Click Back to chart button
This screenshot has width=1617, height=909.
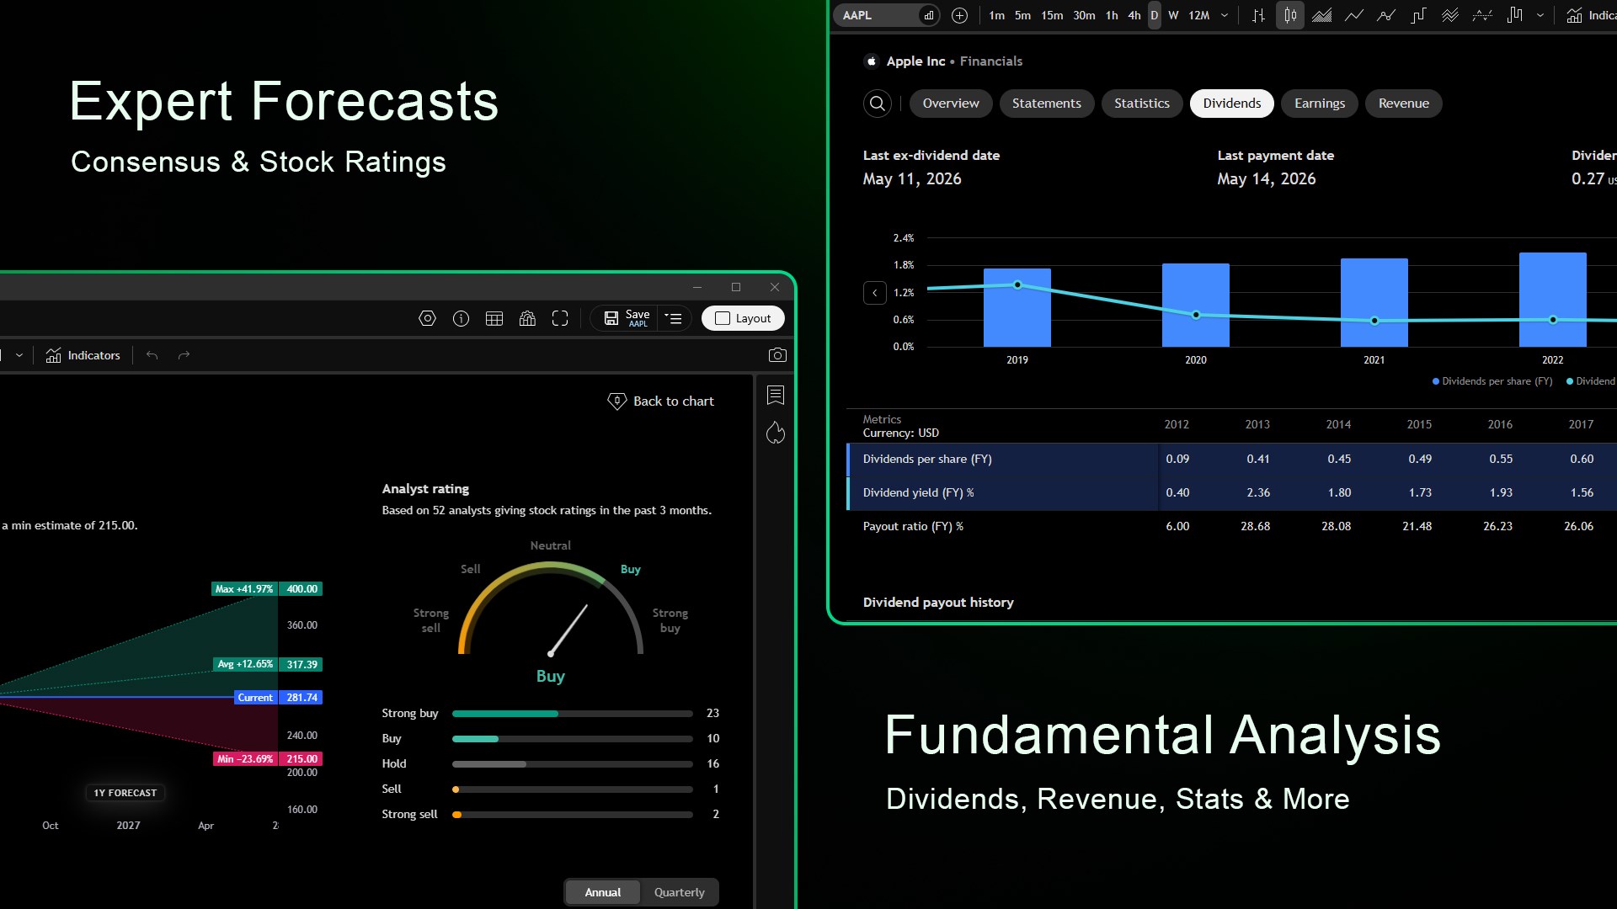tap(661, 401)
